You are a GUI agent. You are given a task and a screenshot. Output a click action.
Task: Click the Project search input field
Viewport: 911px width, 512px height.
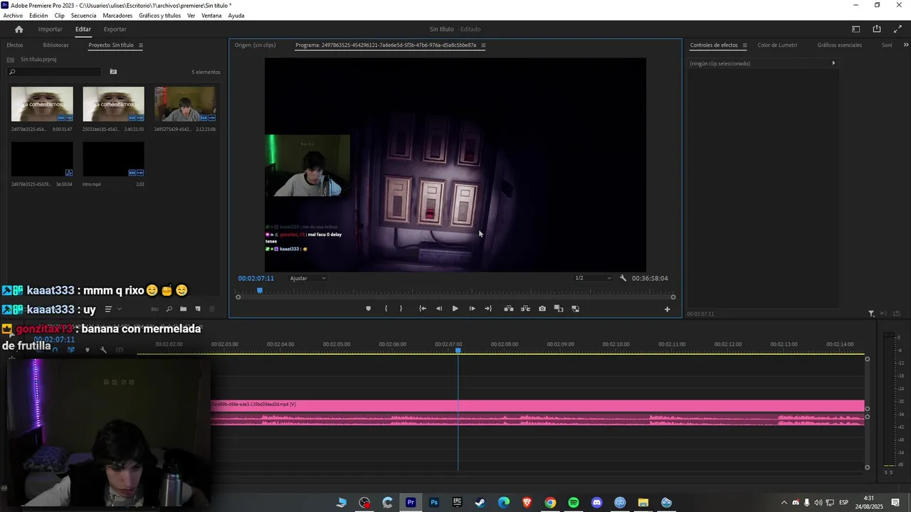tap(55, 72)
